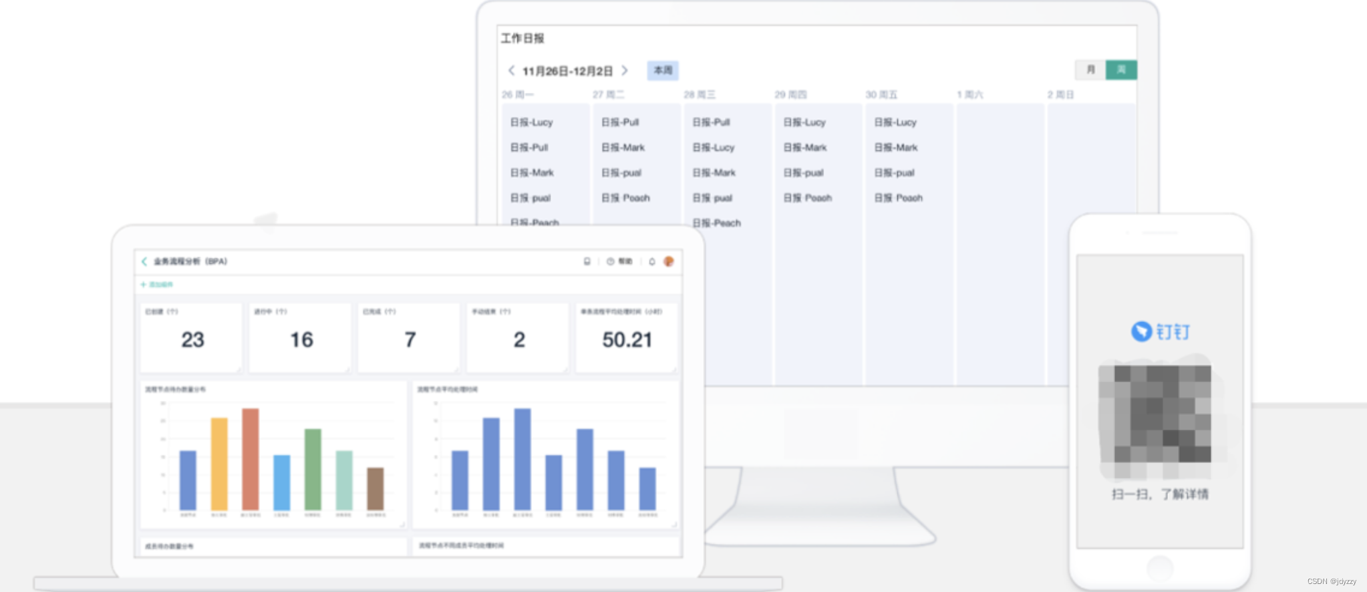
Task: Open 日报-Mark in the 周二 column
Action: click(x=623, y=148)
